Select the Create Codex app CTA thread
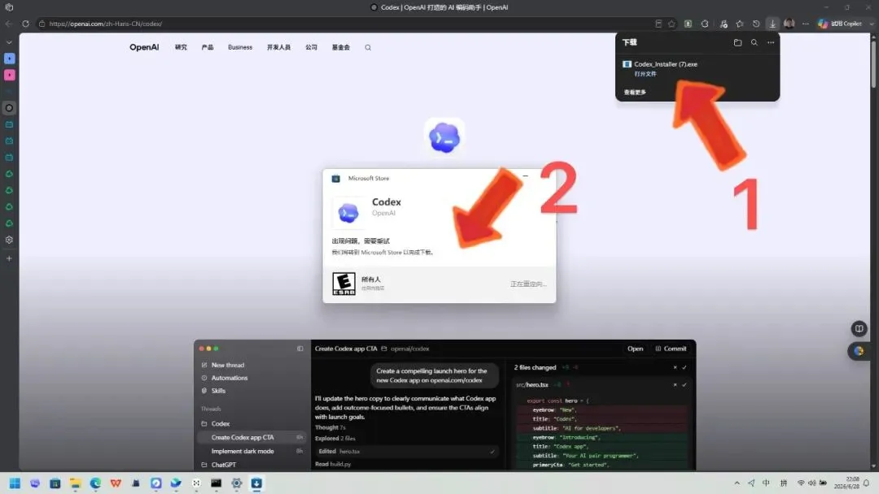The height and width of the screenshot is (494, 879). [x=251, y=437]
